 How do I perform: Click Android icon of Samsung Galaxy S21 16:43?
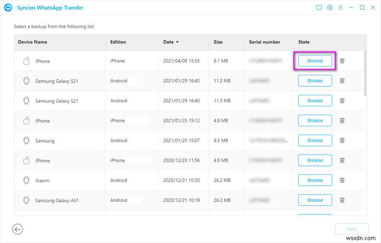coord(26,81)
